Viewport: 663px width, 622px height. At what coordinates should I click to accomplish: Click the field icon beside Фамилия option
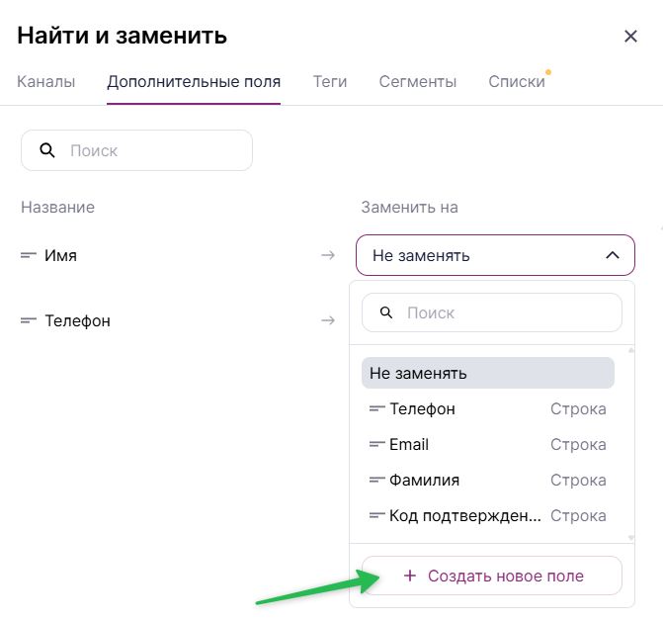pos(376,480)
